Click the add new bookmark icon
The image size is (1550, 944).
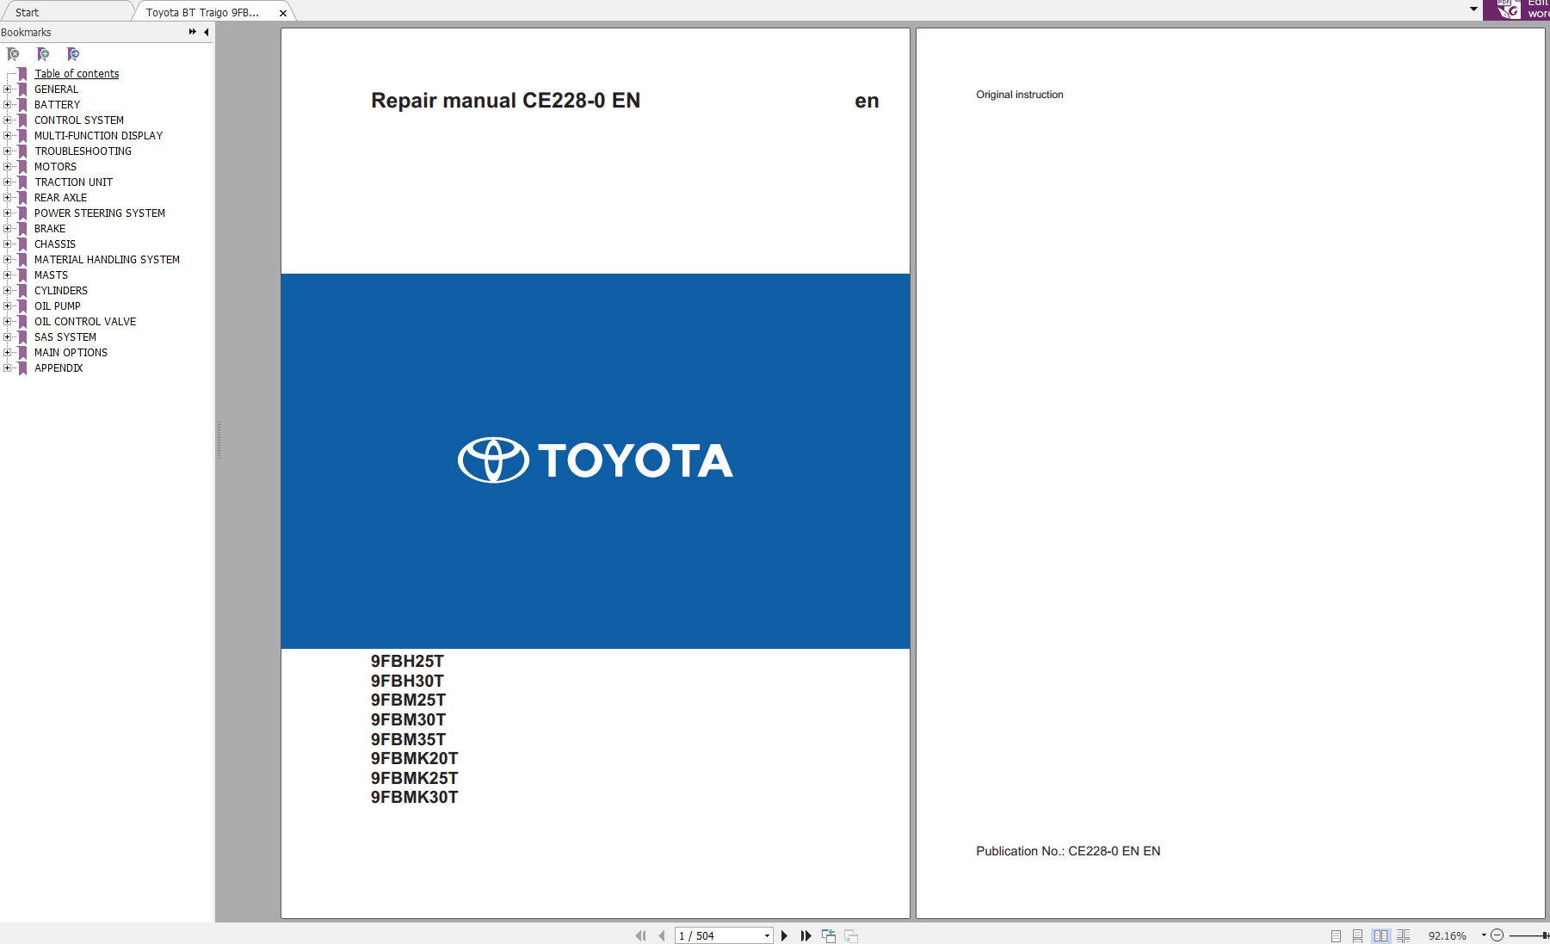[x=43, y=54]
